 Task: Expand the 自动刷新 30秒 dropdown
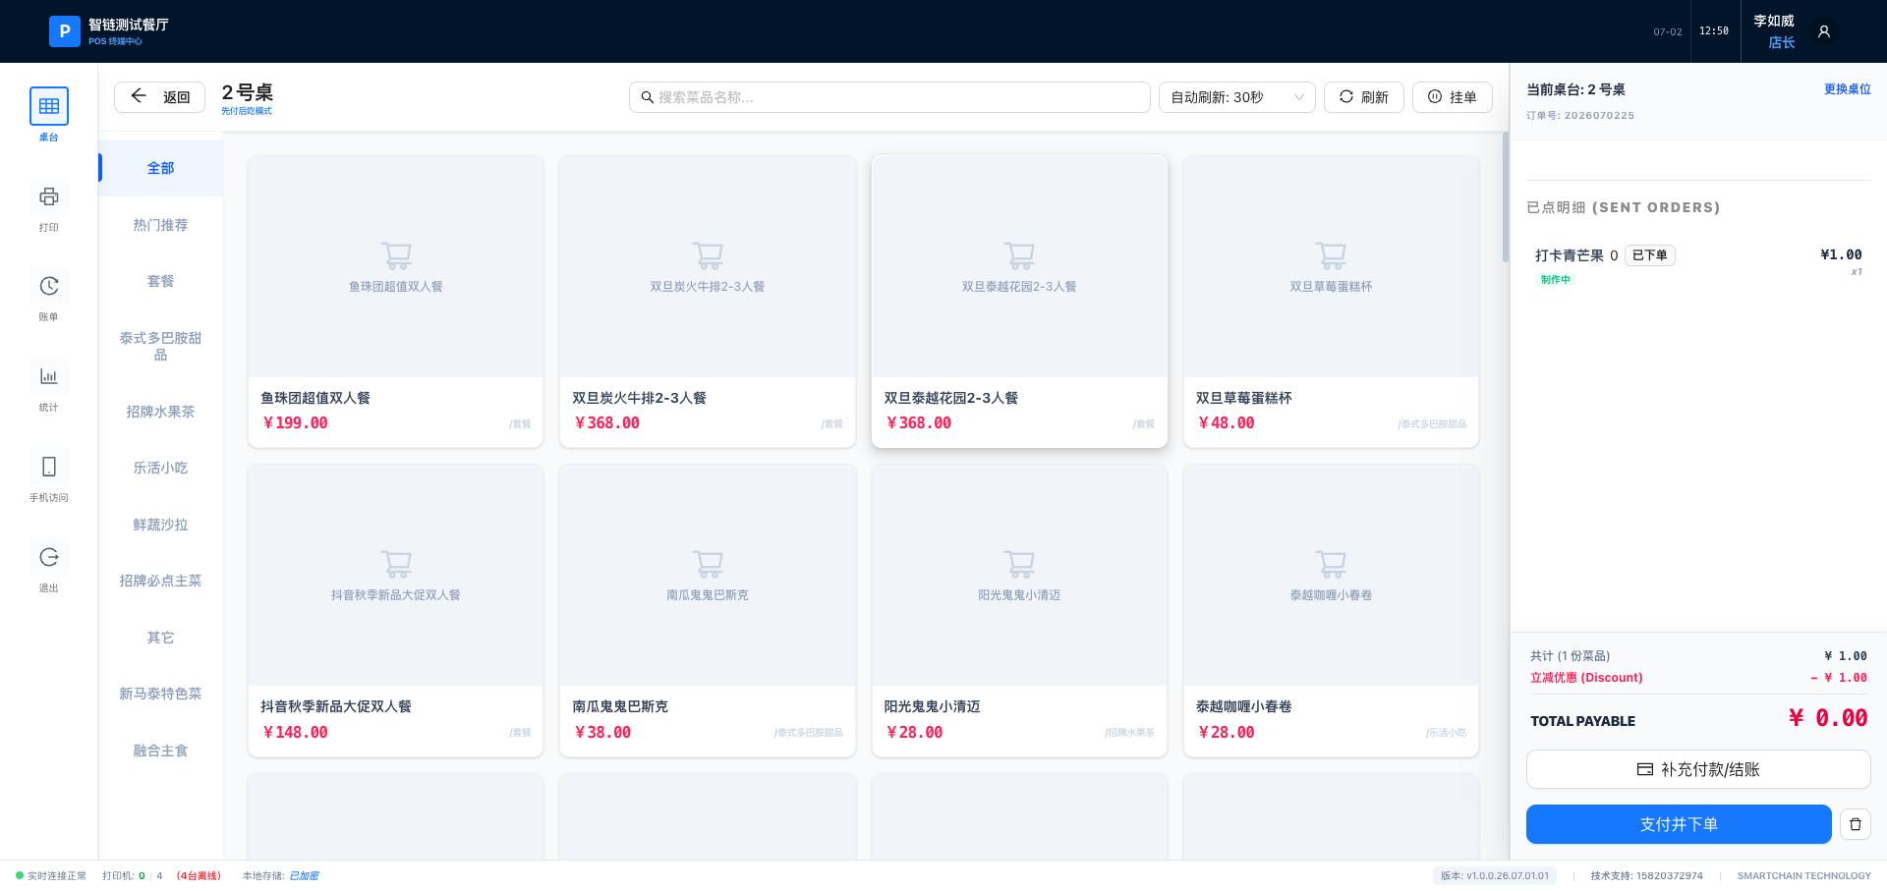(x=1236, y=97)
